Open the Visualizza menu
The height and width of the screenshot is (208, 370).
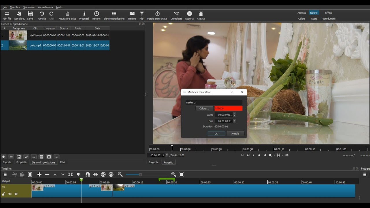[29, 7]
